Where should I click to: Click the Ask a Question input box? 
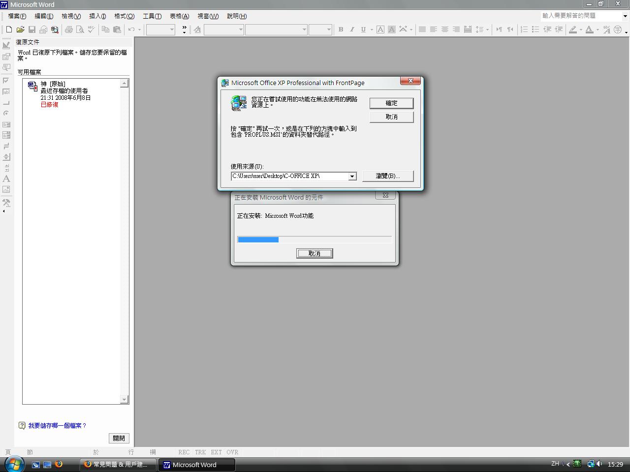581,16
